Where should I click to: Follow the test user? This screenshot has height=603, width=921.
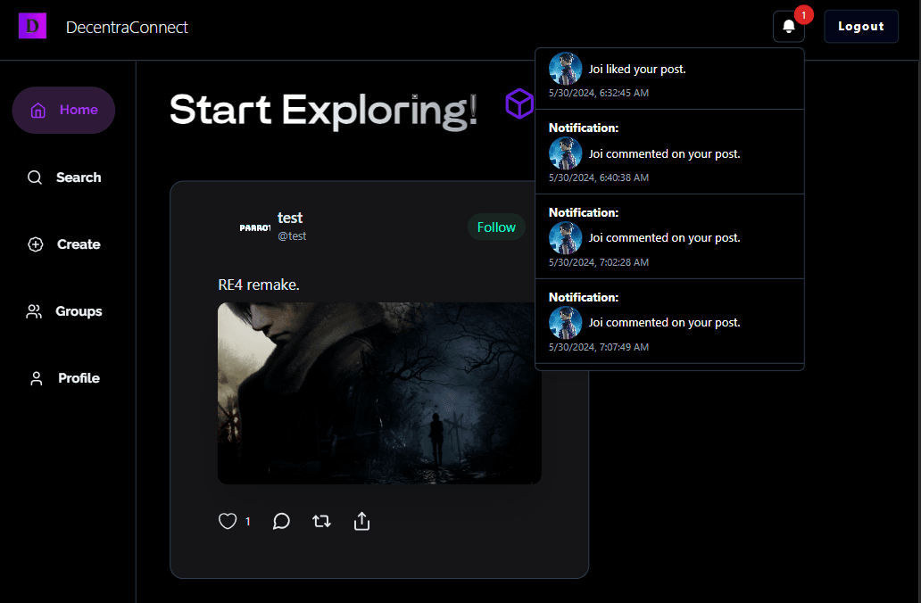pyautogui.click(x=496, y=227)
